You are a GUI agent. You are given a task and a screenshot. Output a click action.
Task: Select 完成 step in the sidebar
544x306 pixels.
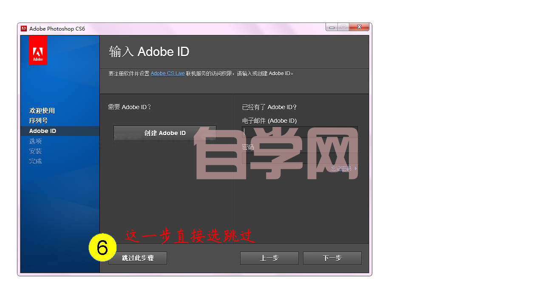pos(35,161)
